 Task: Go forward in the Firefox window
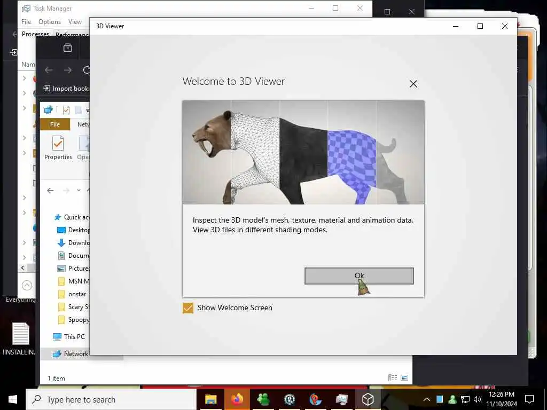[68, 70]
